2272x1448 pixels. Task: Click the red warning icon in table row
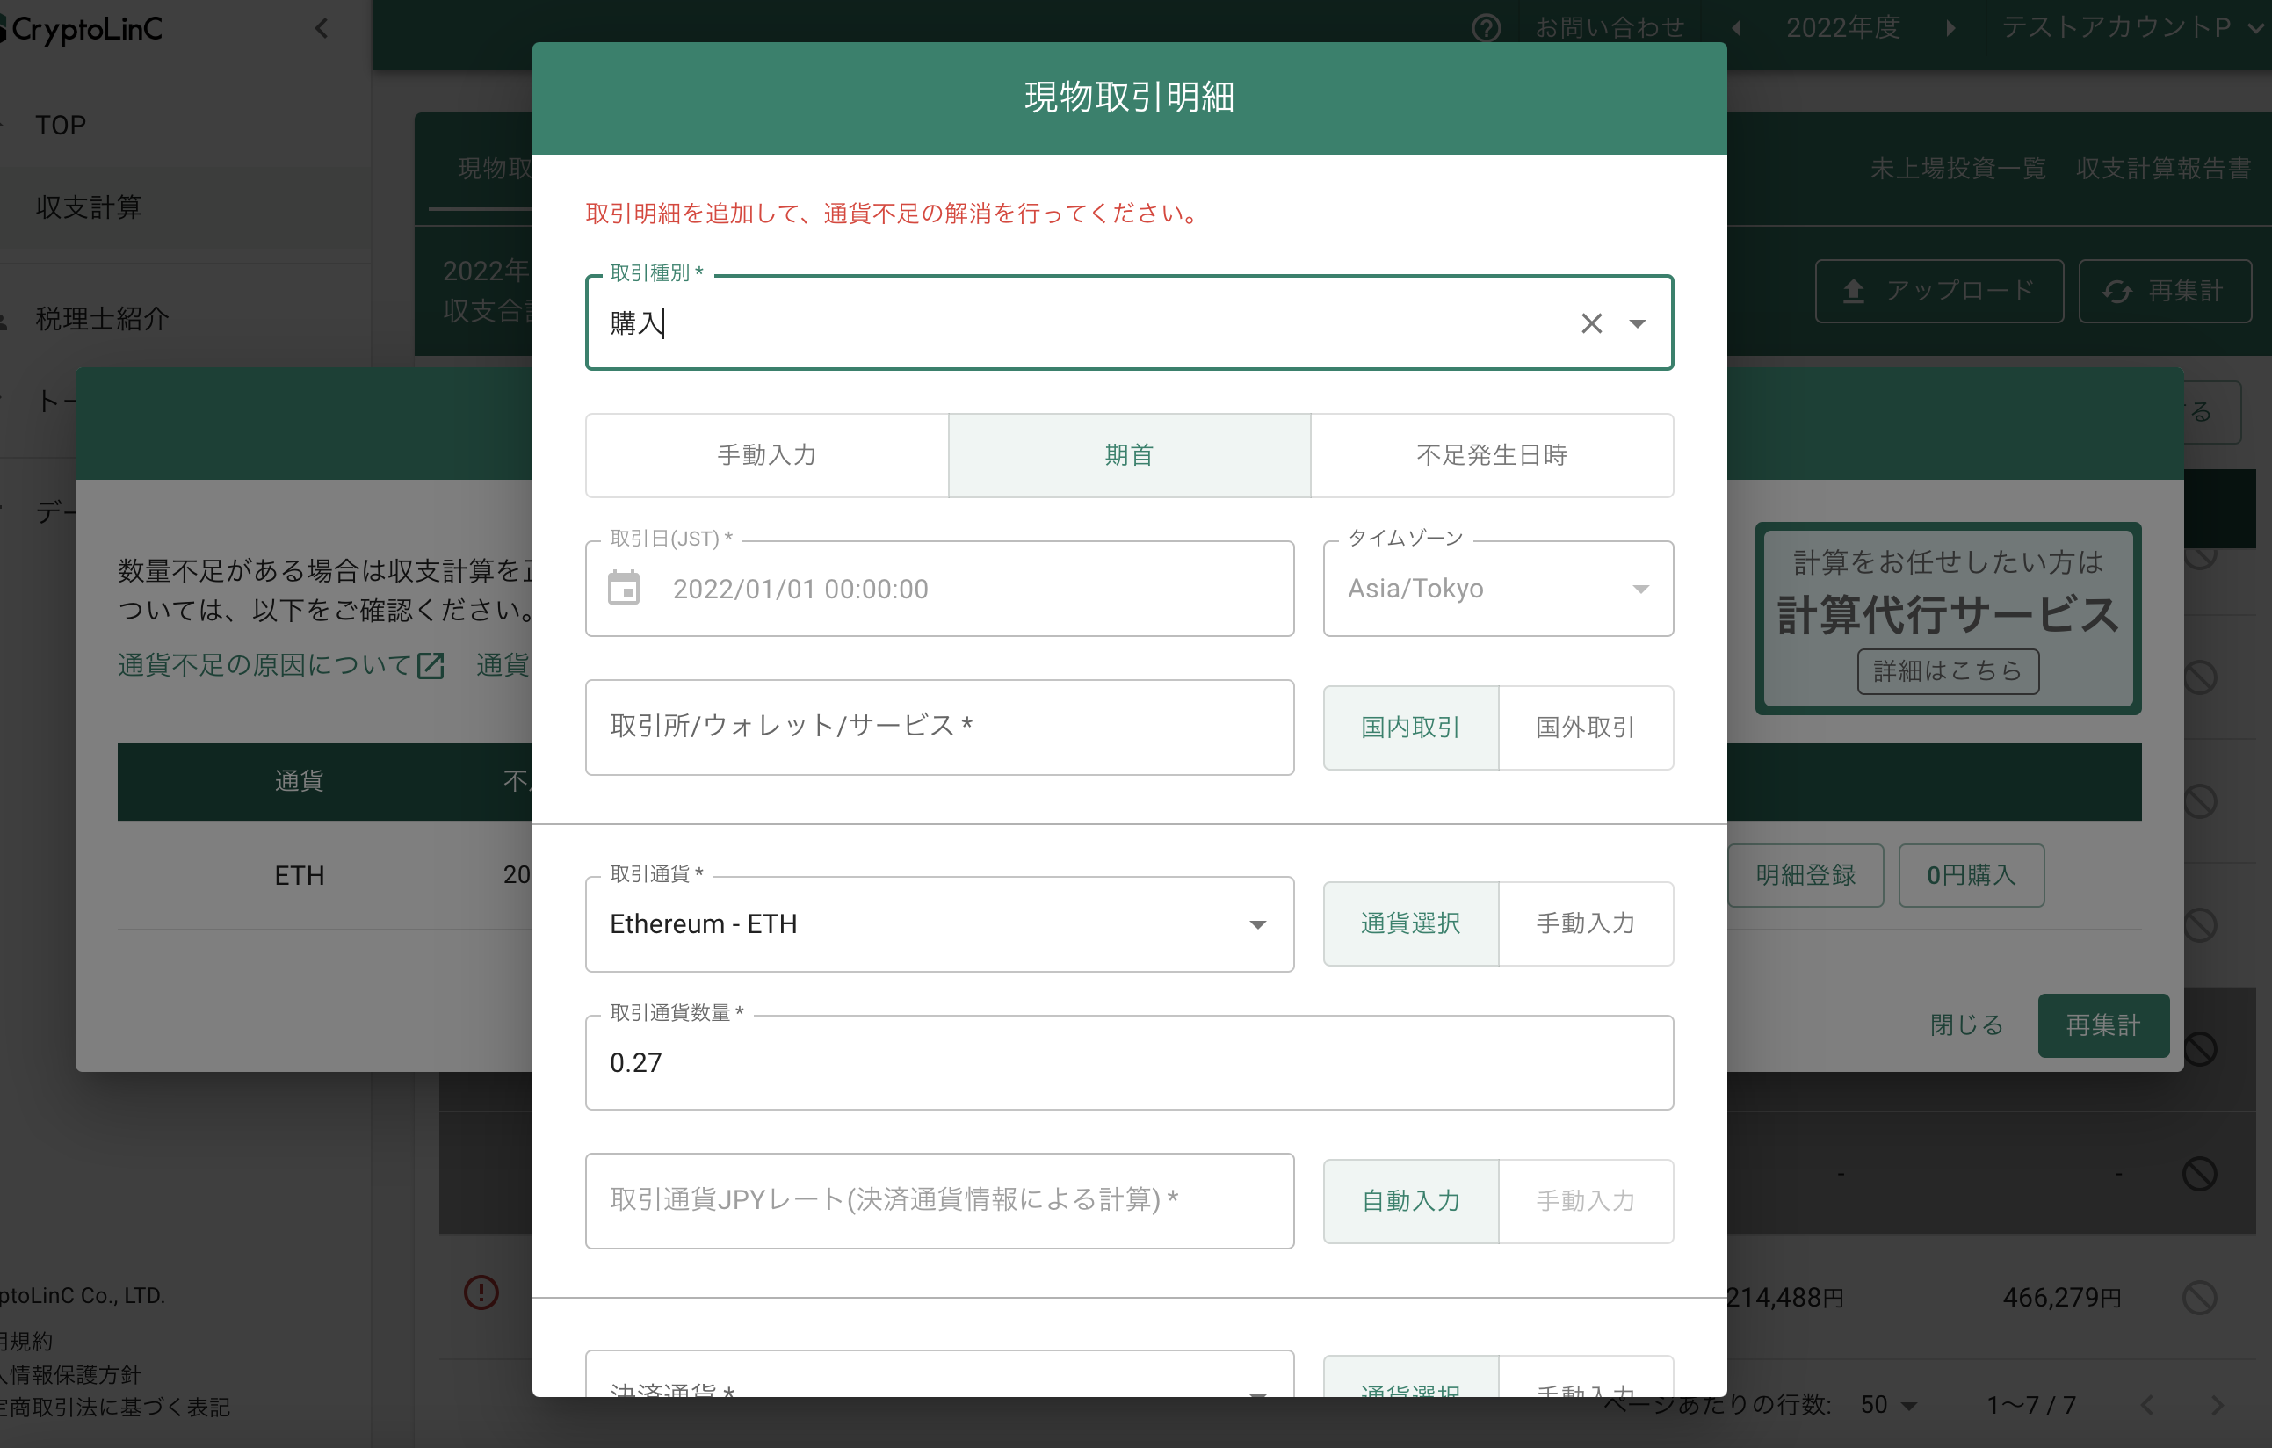click(481, 1292)
